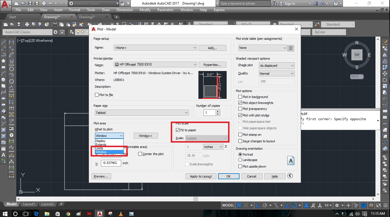Click Apply to Layout
The height and width of the screenshot is (217, 390).
201,176
